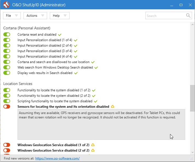Click checkmark beside Input Personalization disabled (2 of 4)
The height and width of the screenshot is (162, 195).
point(76,46)
